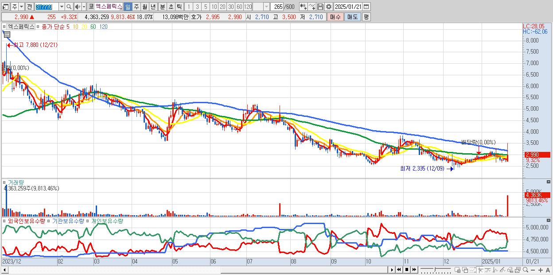Select the 10 interval tab
Image resolution: width=553 pixels, height=275 pixels.
tap(214, 7)
